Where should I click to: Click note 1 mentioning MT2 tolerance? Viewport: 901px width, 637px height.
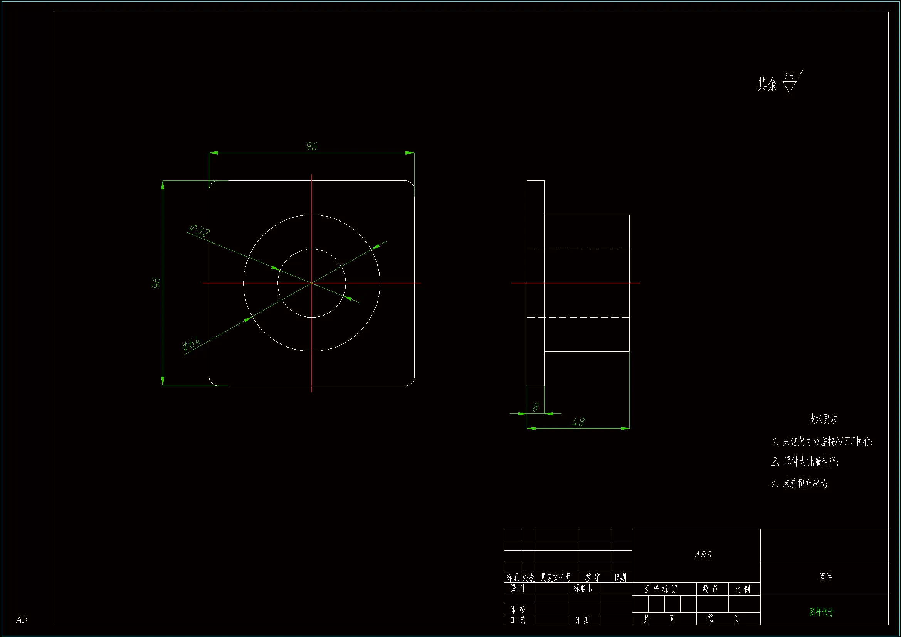[822, 442]
